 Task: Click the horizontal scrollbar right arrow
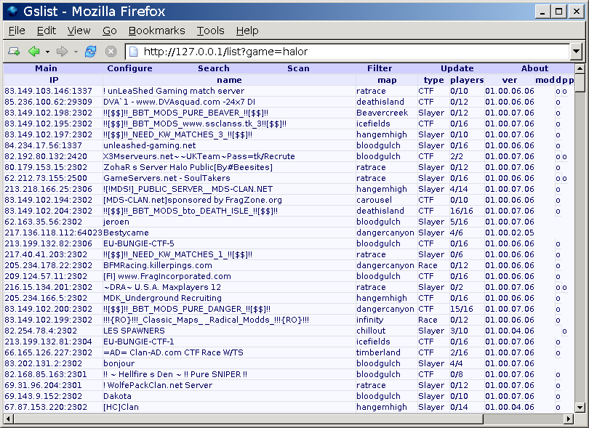click(x=568, y=419)
